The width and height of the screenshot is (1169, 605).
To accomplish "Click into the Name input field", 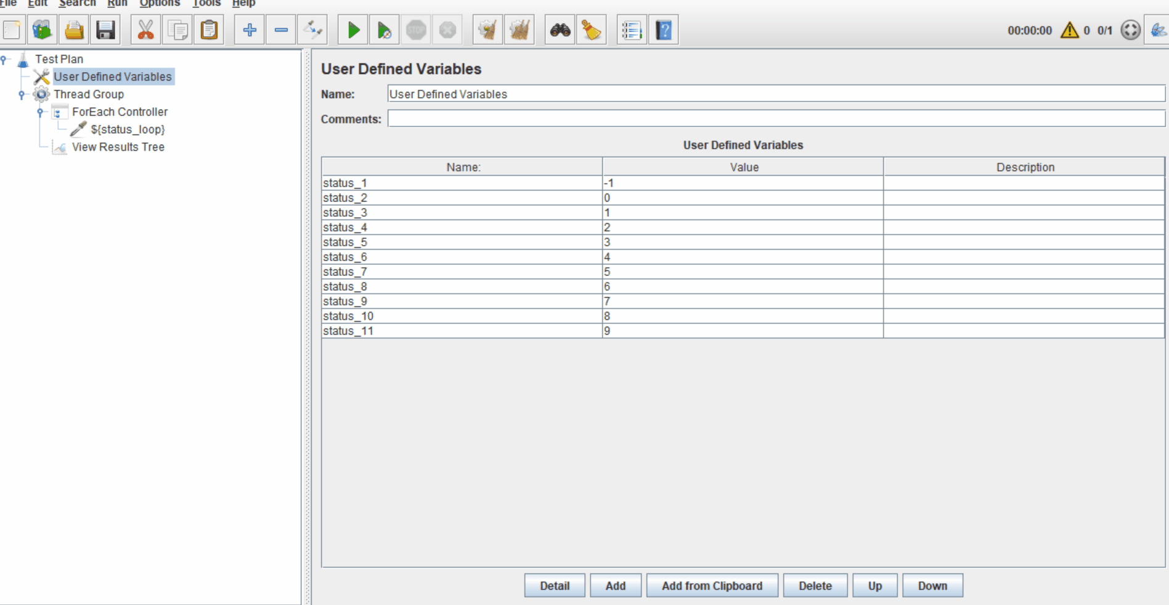I will [776, 94].
